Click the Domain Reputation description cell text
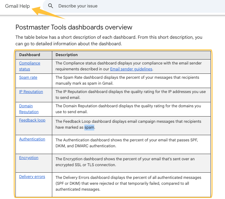Viewport: 225px width, 199px height. click(128, 109)
